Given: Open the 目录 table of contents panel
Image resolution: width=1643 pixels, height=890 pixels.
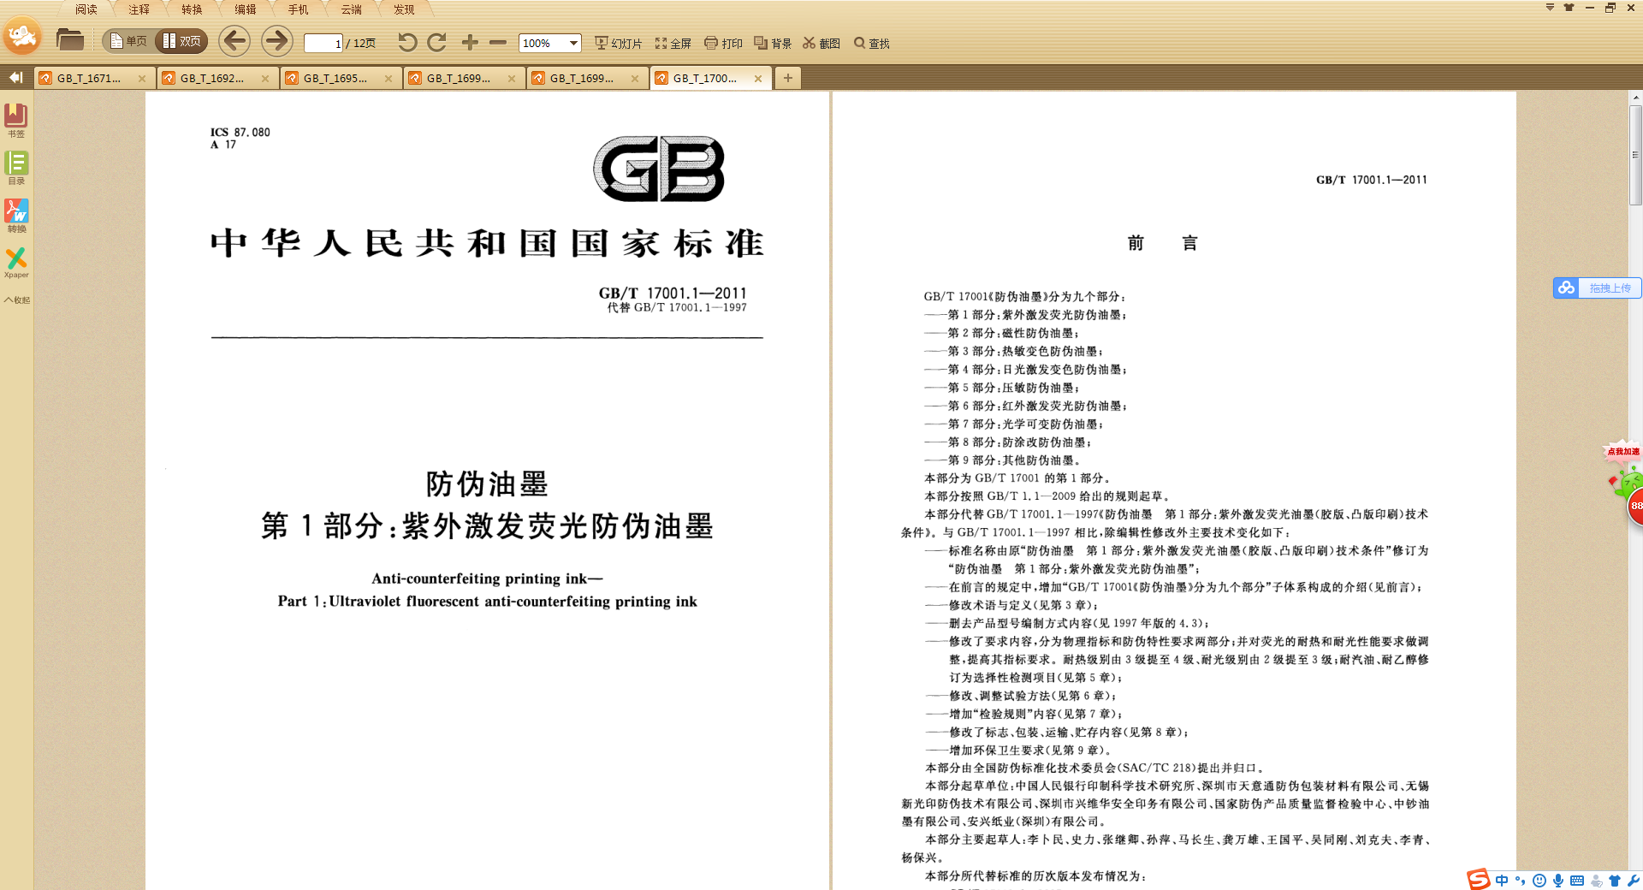Looking at the screenshot, I should (x=16, y=167).
